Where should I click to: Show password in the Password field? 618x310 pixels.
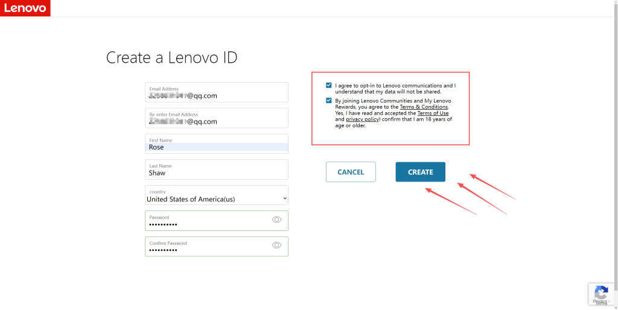coord(277,220)
